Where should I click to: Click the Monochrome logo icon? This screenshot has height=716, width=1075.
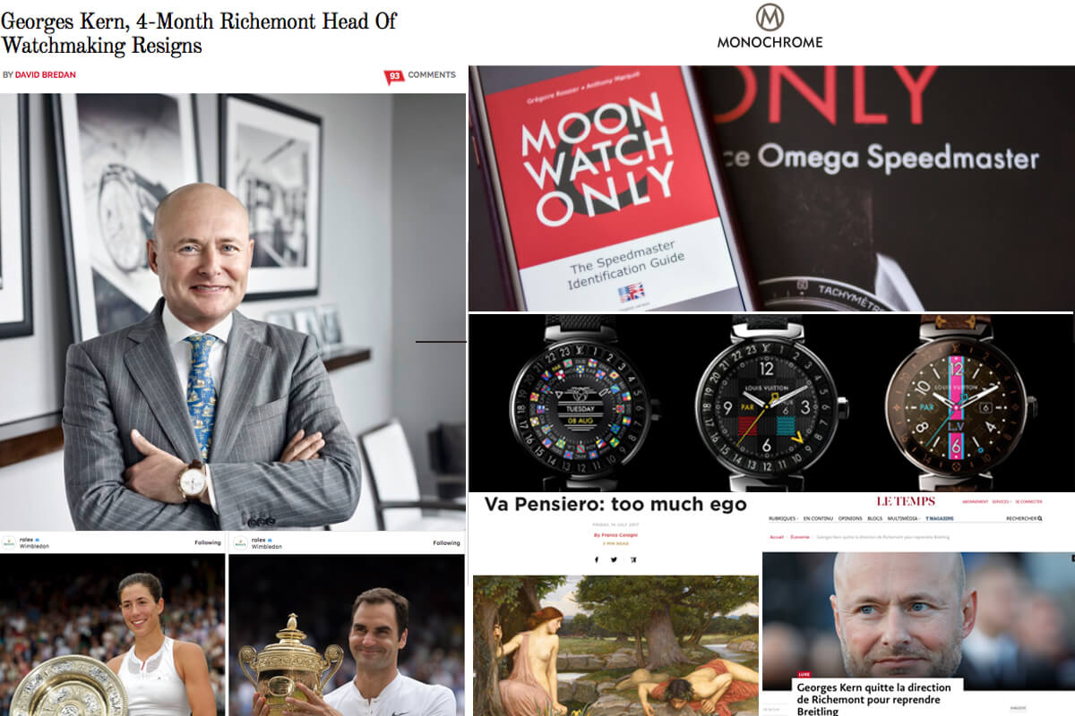coord(770,17)
